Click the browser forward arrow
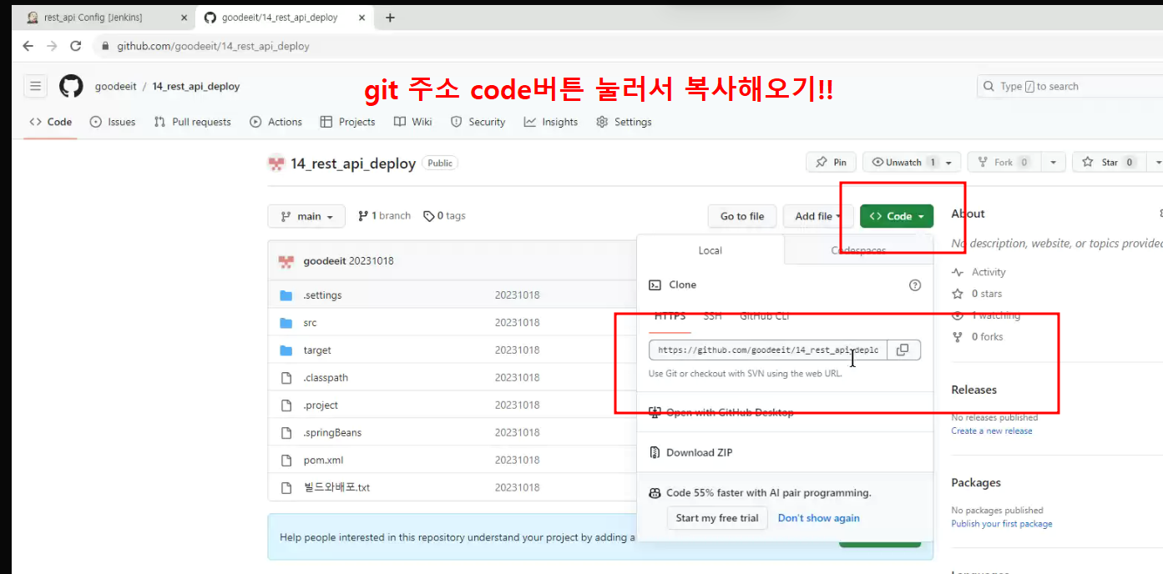 point(52,46)
